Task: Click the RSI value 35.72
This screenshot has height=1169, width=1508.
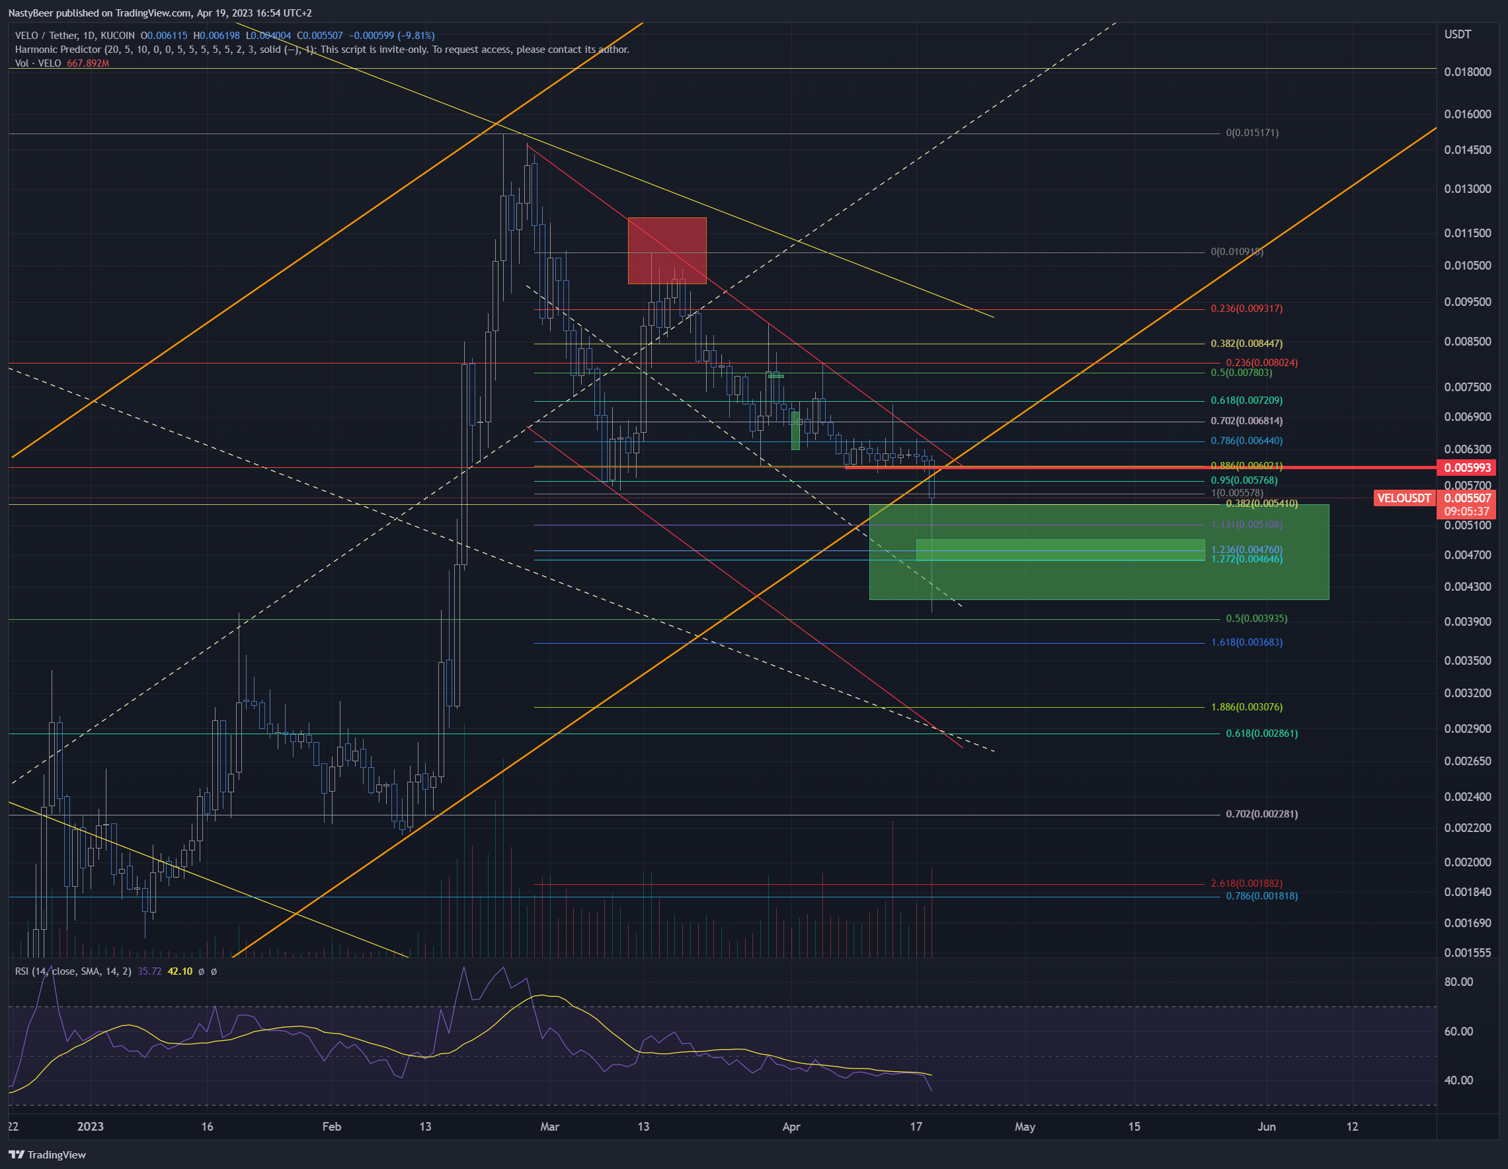Action: 149,971
